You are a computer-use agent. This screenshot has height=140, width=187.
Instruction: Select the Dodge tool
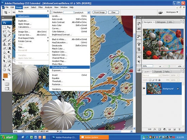click(x=9, y=52)
